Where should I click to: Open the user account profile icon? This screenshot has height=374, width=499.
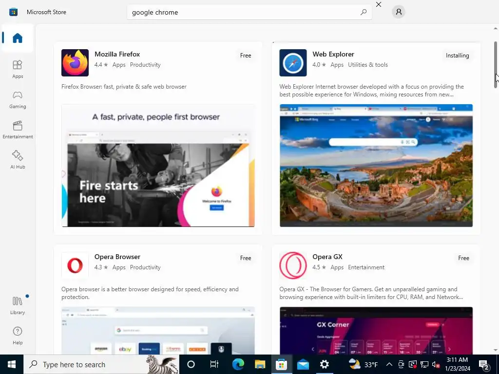pos(399,12)
